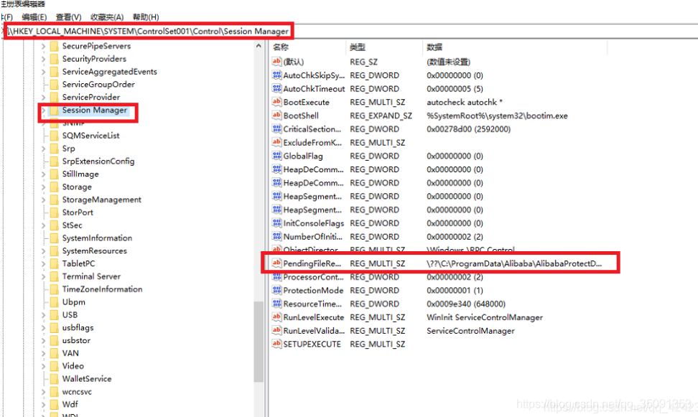Click the DWORD icon beside GlobalFlag
The image size is (698, 417).
click(277, 156)
